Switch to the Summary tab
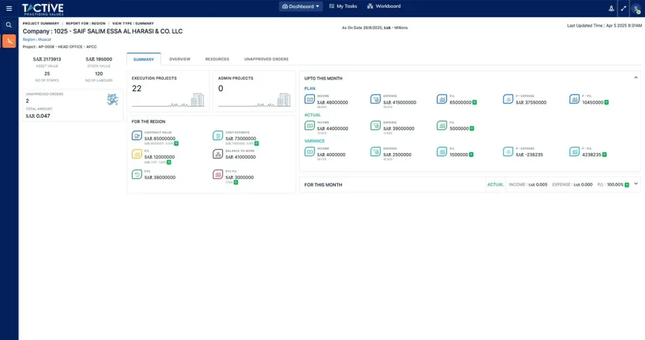This screenshot has height=340, width=645. [143, 59]
